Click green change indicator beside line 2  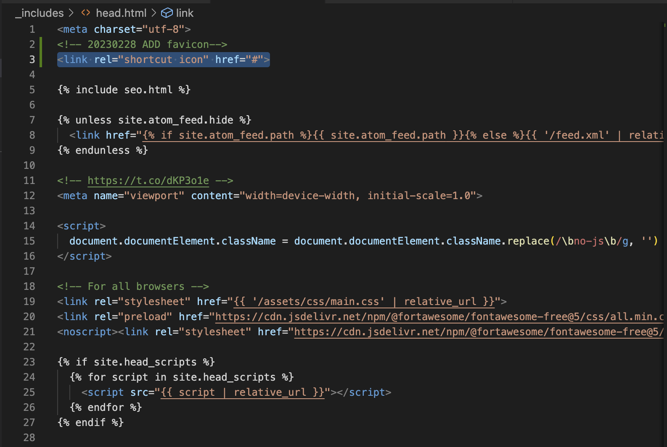(41, 45)
